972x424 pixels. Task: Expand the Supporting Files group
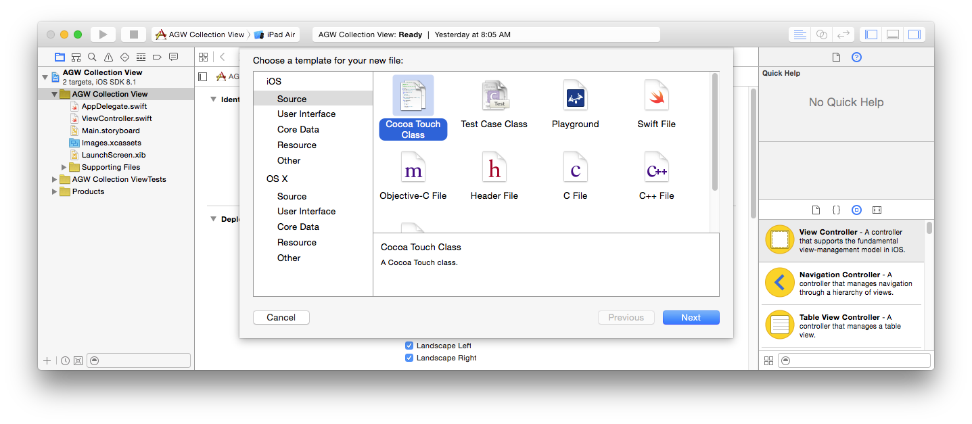point(64,167)
